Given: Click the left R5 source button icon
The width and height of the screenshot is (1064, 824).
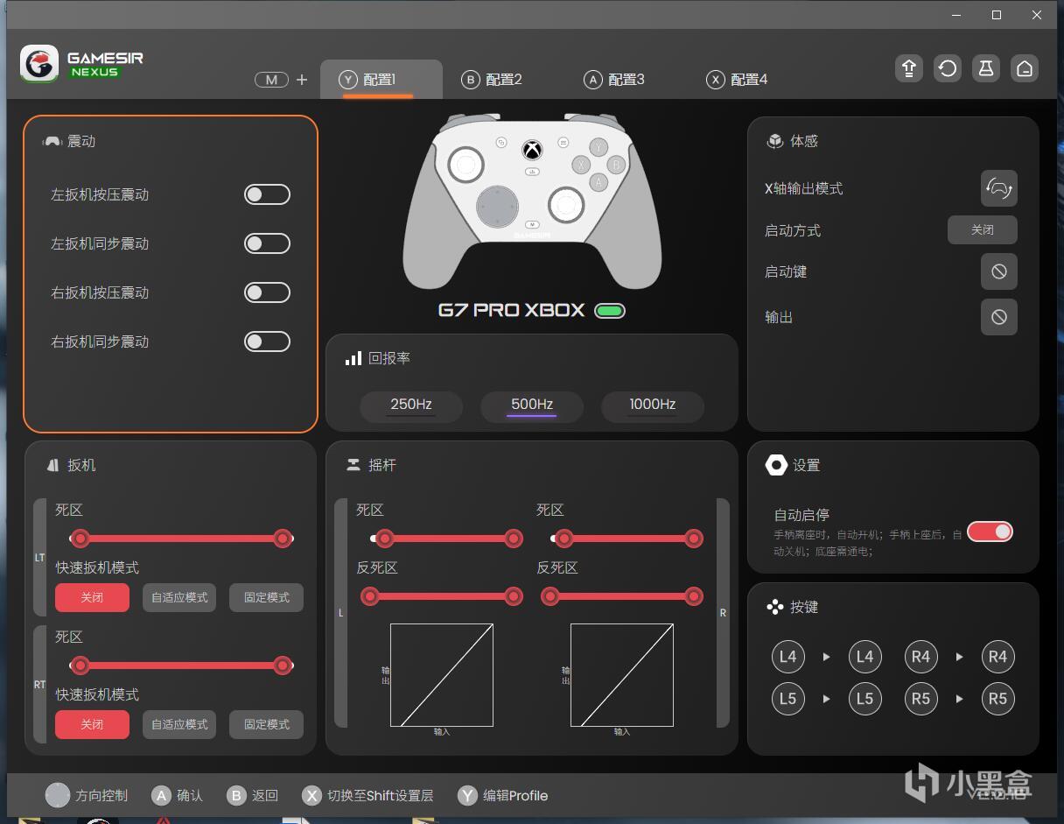Looking at the screenshot, I should pos(920,698).
